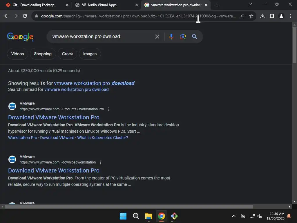Open second Download VMware Workstation Pro result
297x223 pixels.
tap(54, 170)
